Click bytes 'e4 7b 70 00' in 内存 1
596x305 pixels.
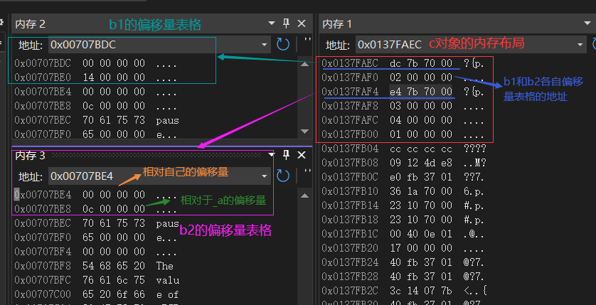pos(421,92)
